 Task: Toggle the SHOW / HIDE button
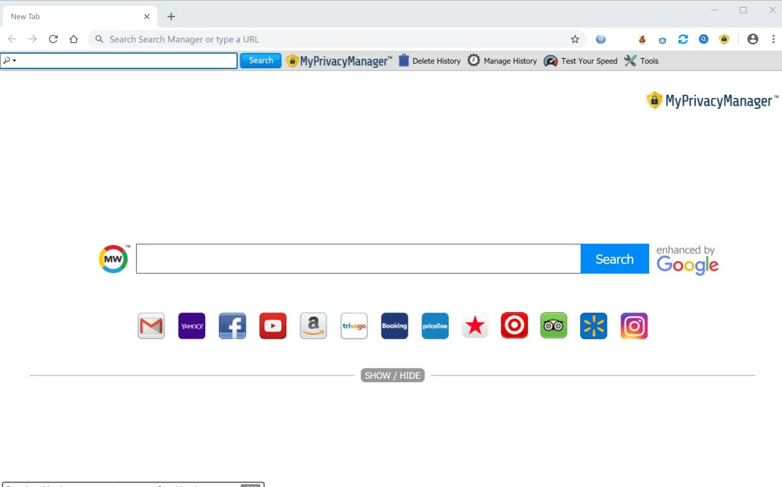coord(392,375)
